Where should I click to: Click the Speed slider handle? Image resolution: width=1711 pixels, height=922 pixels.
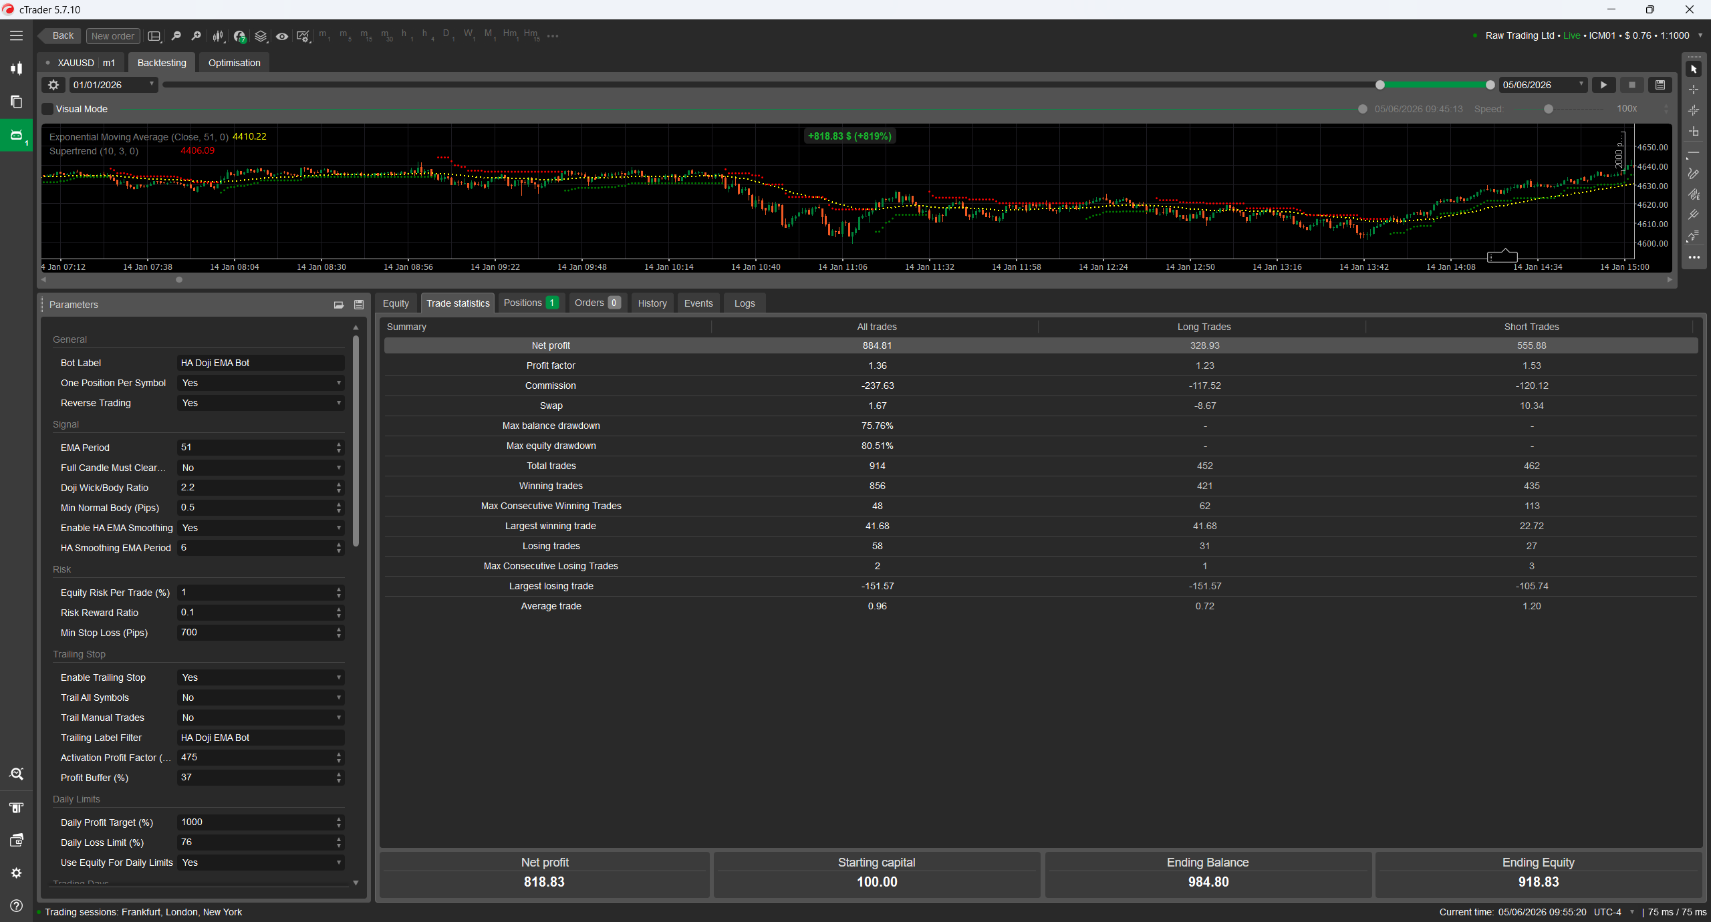click(1549, 109)
